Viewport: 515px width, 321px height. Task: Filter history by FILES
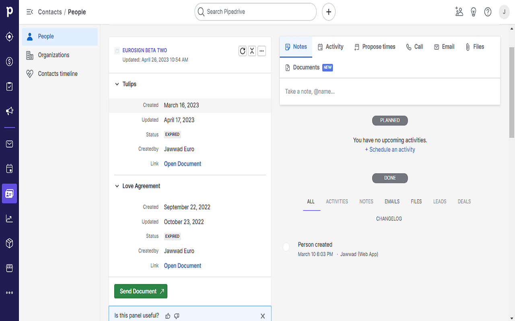click(416, 201)
